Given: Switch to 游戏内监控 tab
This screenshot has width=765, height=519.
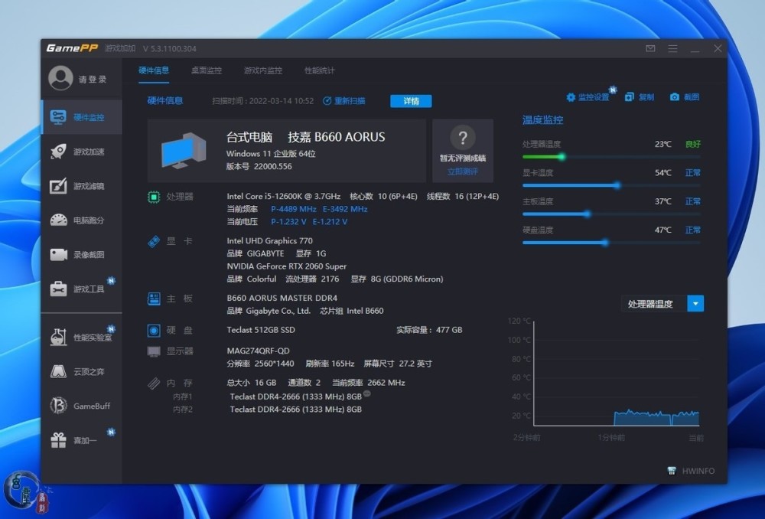Looking at the screenshot, I should (x=263, y=70).
